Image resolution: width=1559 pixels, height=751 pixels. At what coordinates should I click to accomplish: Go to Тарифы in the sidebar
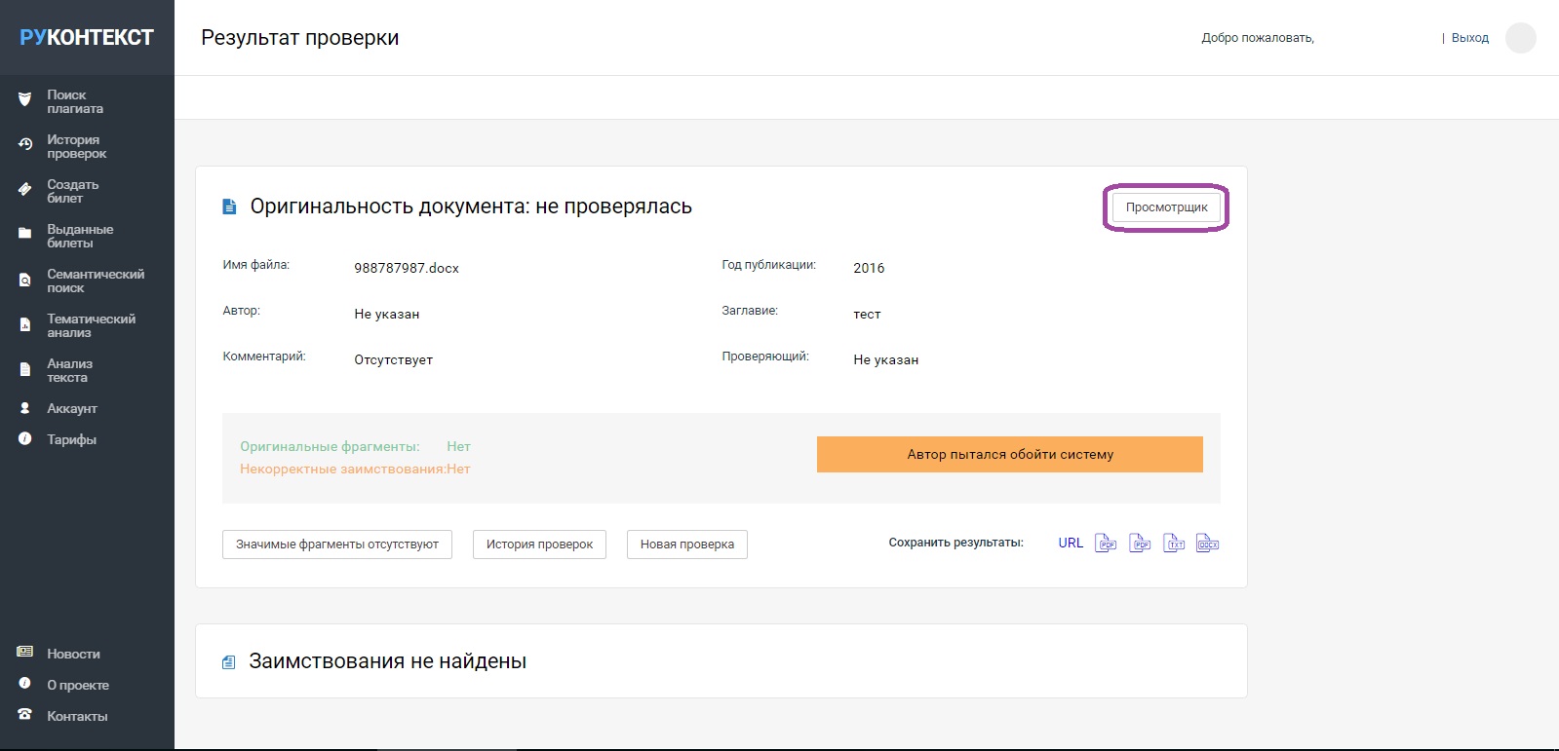coord(71,439)
